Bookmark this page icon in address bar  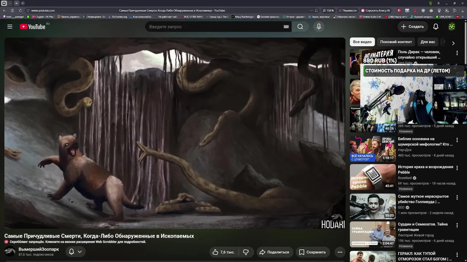pyautogui.click(x=316, y=11)
